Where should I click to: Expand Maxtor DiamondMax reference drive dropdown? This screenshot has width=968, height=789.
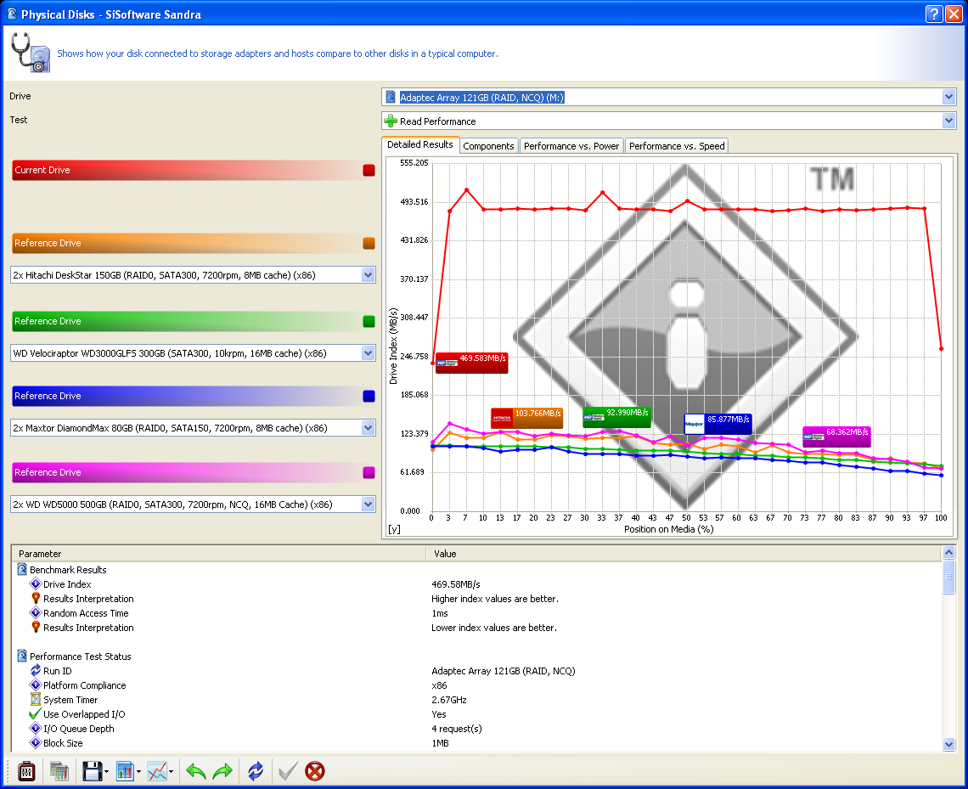368,427
